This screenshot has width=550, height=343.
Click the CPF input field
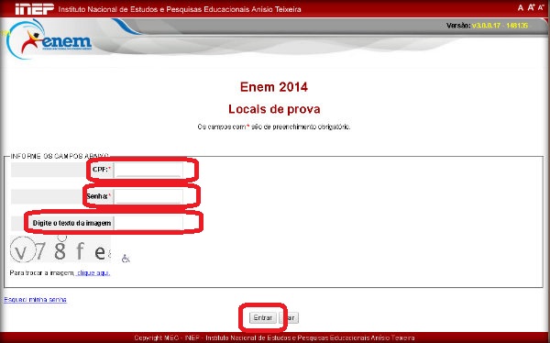(148, 170)
